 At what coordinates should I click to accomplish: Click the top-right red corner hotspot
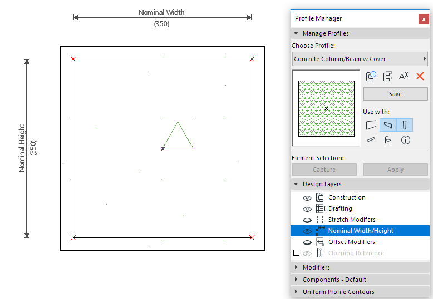pos(252,59)
